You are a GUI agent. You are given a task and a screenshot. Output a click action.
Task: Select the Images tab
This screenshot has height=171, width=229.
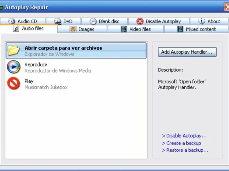click(x=82, y=29)
